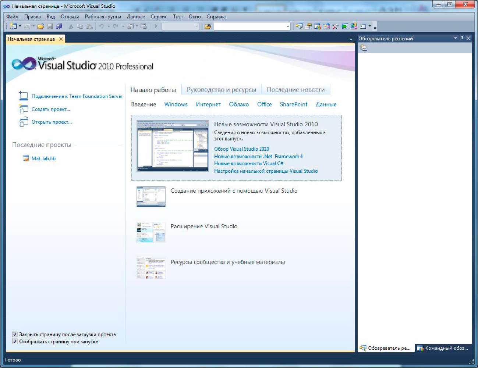The height and width of the screenshot is (368, 478).
Task: Select the Начало работы tab
Action: 153,90
